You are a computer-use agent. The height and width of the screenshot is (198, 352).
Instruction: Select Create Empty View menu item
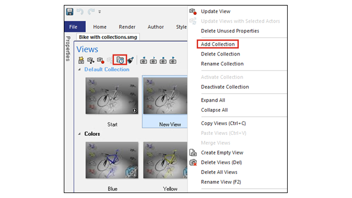click(x=222, y=153)
